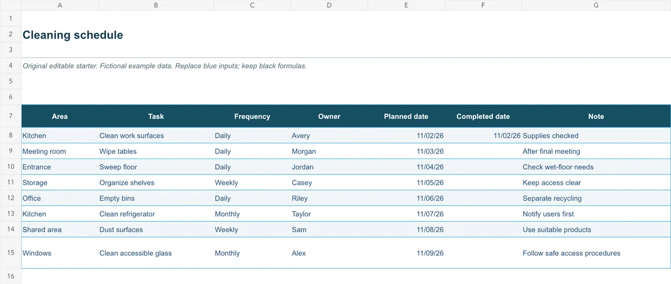Select row 7 header

click(x=11, y=116)
